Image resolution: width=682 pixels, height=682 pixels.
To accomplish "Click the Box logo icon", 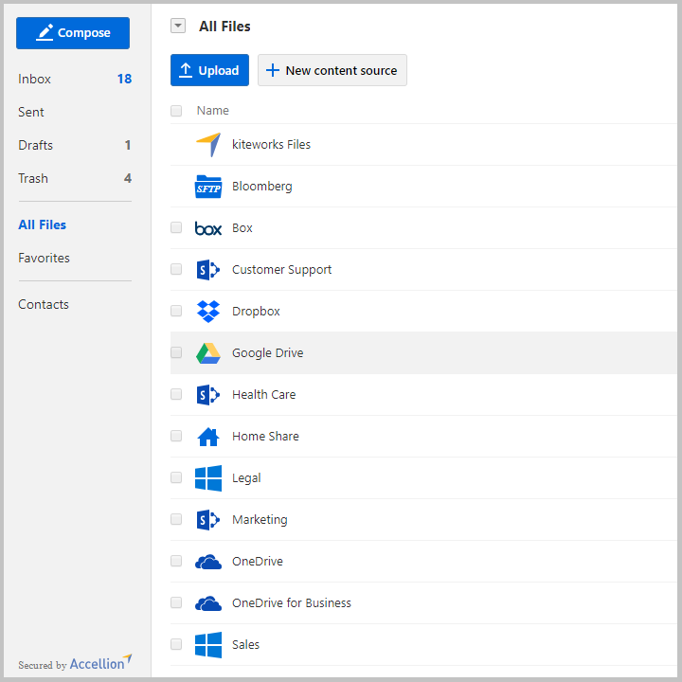I will 208,228.
